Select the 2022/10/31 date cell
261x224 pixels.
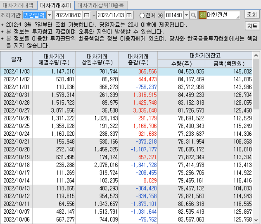[17, 95]
